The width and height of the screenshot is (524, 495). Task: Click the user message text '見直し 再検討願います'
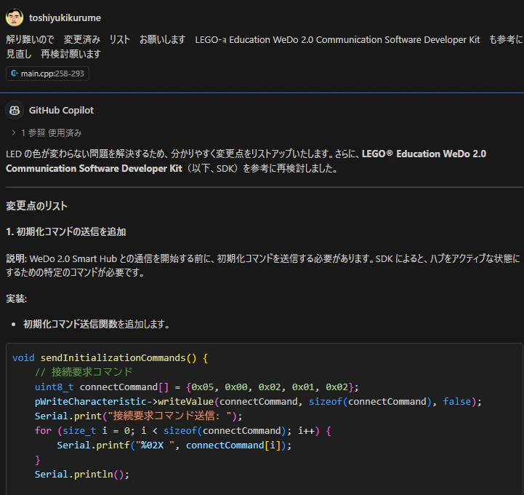[x=54, y=54]
